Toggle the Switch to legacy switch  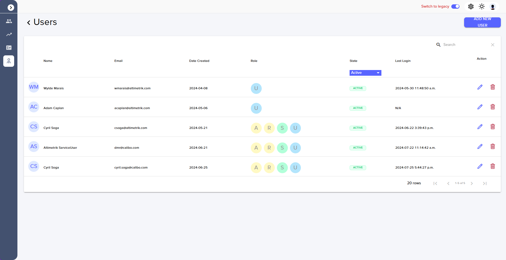(x=455, y=6)
